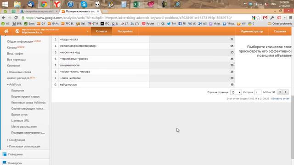Go to the next page of results
This screenshot has width=294, height=165.
point(286,92)
